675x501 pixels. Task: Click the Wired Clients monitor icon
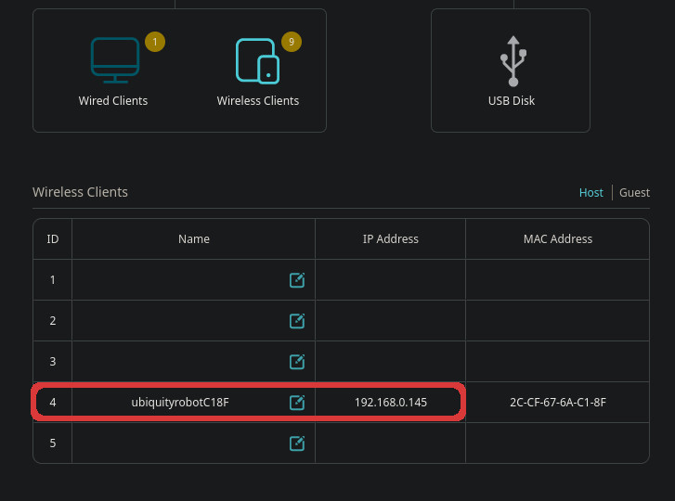pyautogui.click(x=114, y=59)
